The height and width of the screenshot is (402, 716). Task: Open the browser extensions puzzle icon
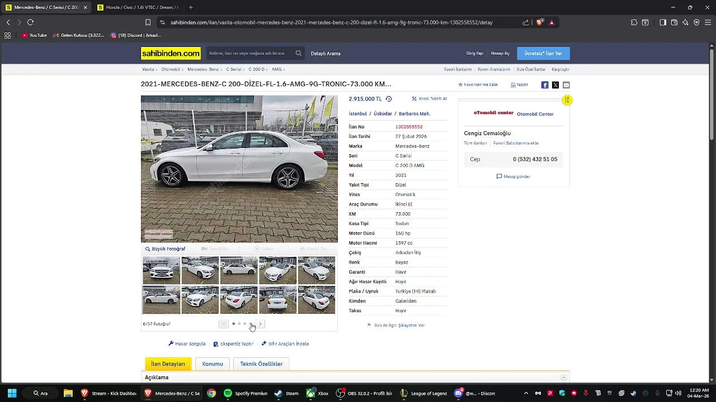click(x=634, y=22)
